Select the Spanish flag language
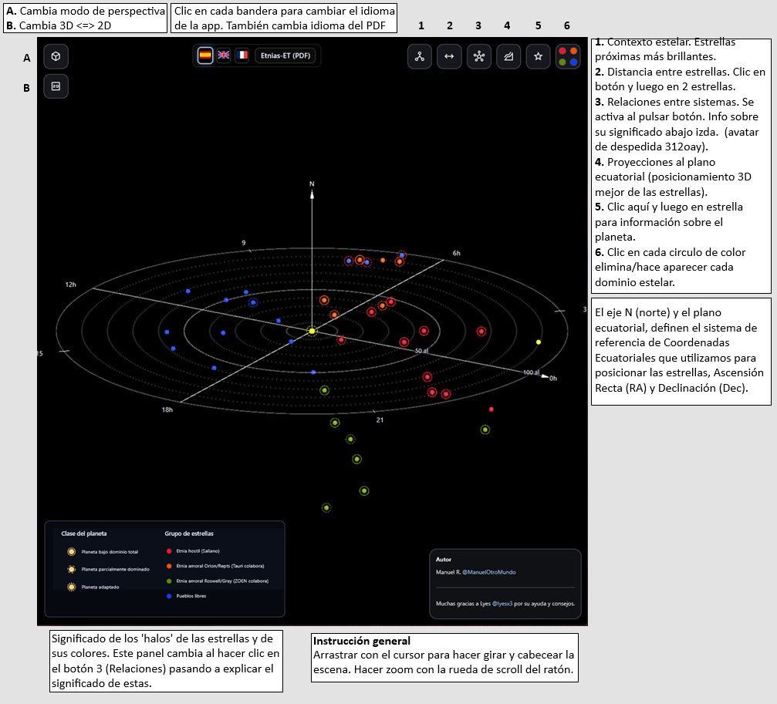This screenshot has width=777, height=704. 205,56
